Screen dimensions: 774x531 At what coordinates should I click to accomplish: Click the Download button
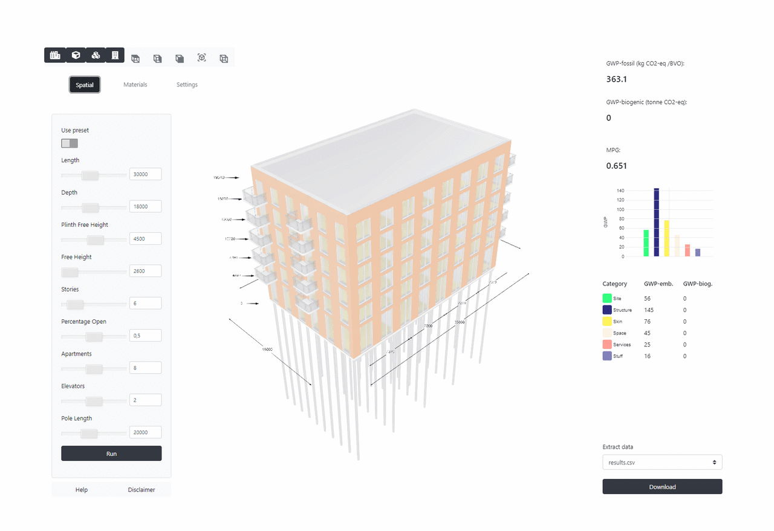(662, 487)
